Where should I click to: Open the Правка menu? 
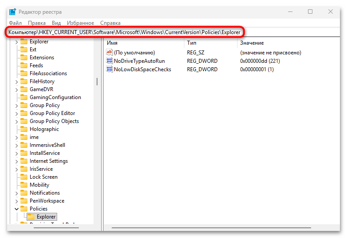coord(37,23)
